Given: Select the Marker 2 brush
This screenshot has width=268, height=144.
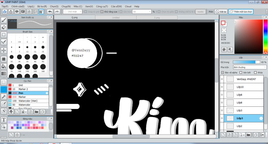Looking at the screenshot, I should [x=28, y=89].
